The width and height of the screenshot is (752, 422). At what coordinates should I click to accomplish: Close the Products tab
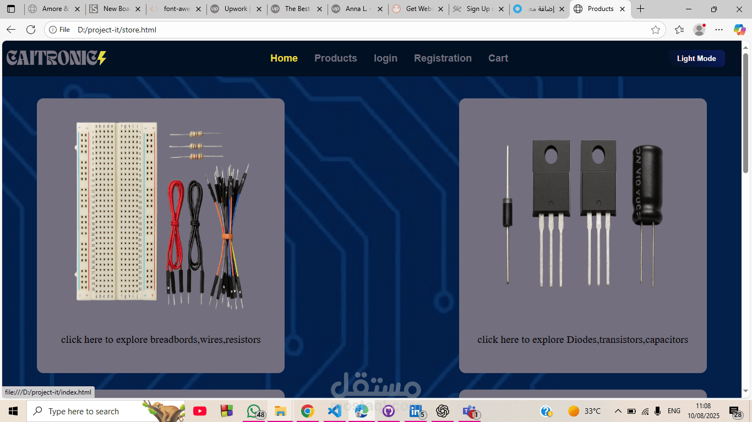point(623,9)
